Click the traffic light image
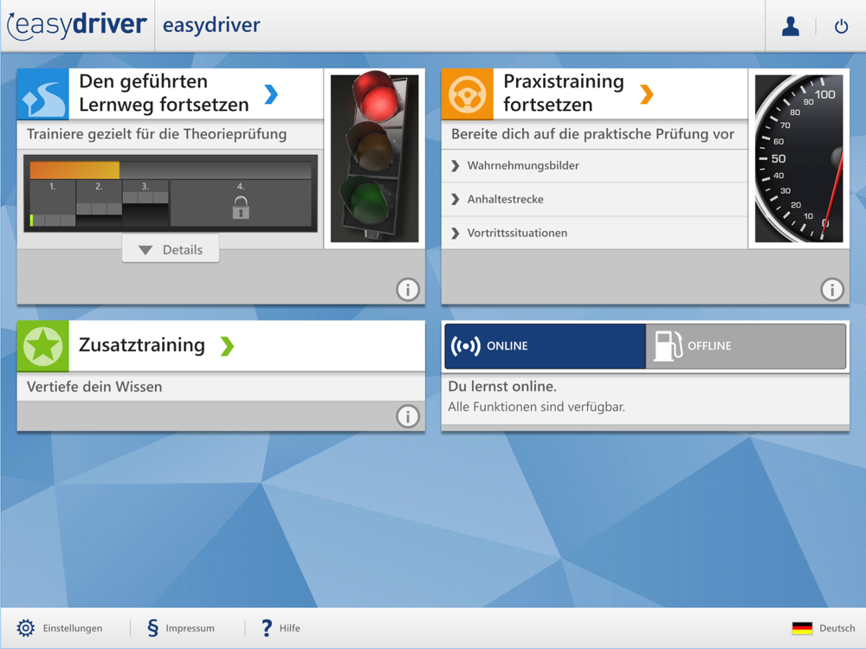Viewport: 866px width, 649px height. pos(374,158)
